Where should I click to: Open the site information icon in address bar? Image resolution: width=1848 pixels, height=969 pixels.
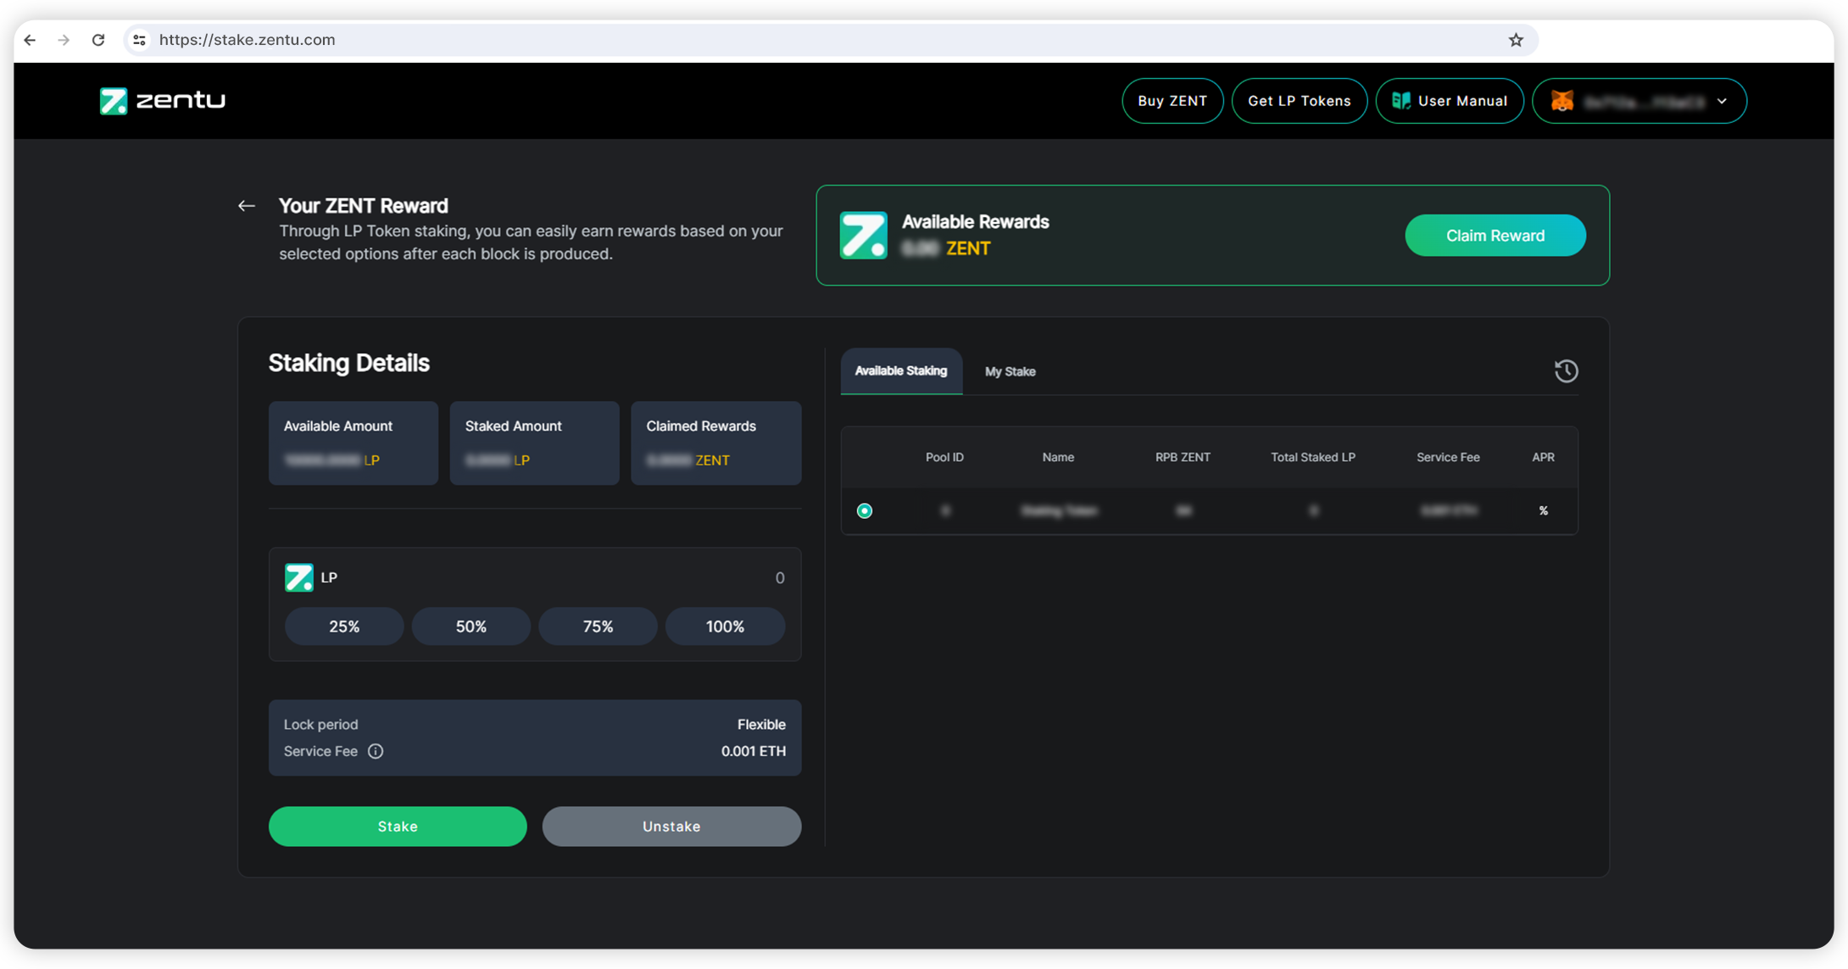tap(140, 40)
